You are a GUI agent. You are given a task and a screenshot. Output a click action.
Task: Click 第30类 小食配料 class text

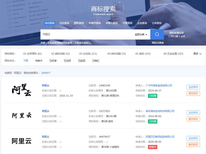[110, 147]
